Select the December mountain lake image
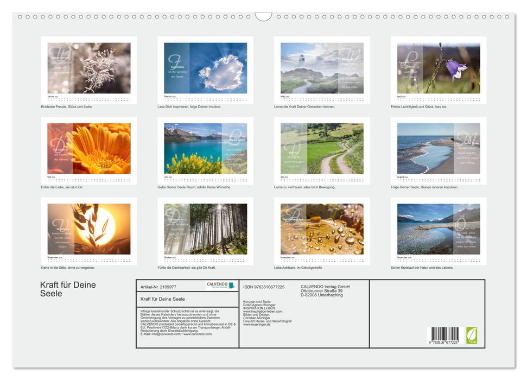This screenshot has width=527, height=380. click(439, 229)
